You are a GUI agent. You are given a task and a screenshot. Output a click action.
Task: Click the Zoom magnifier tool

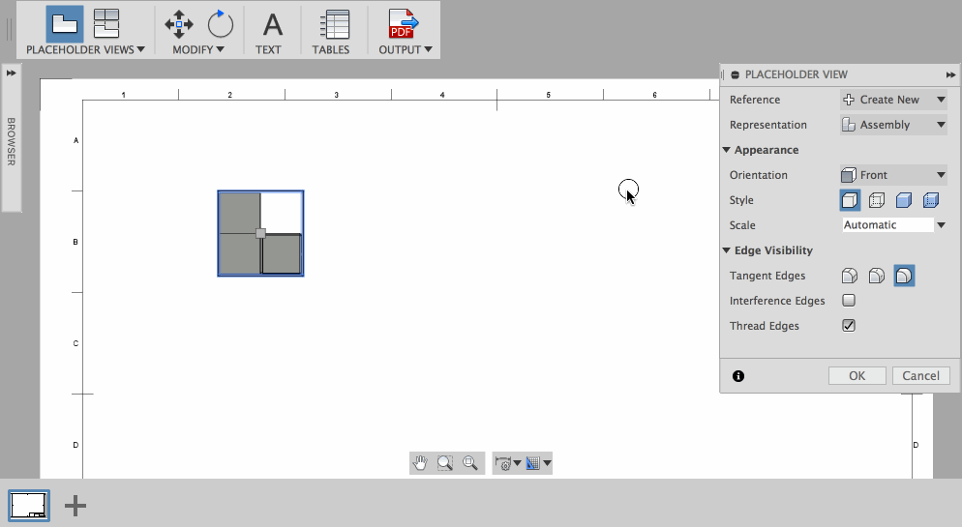click(x=470, y=463)
